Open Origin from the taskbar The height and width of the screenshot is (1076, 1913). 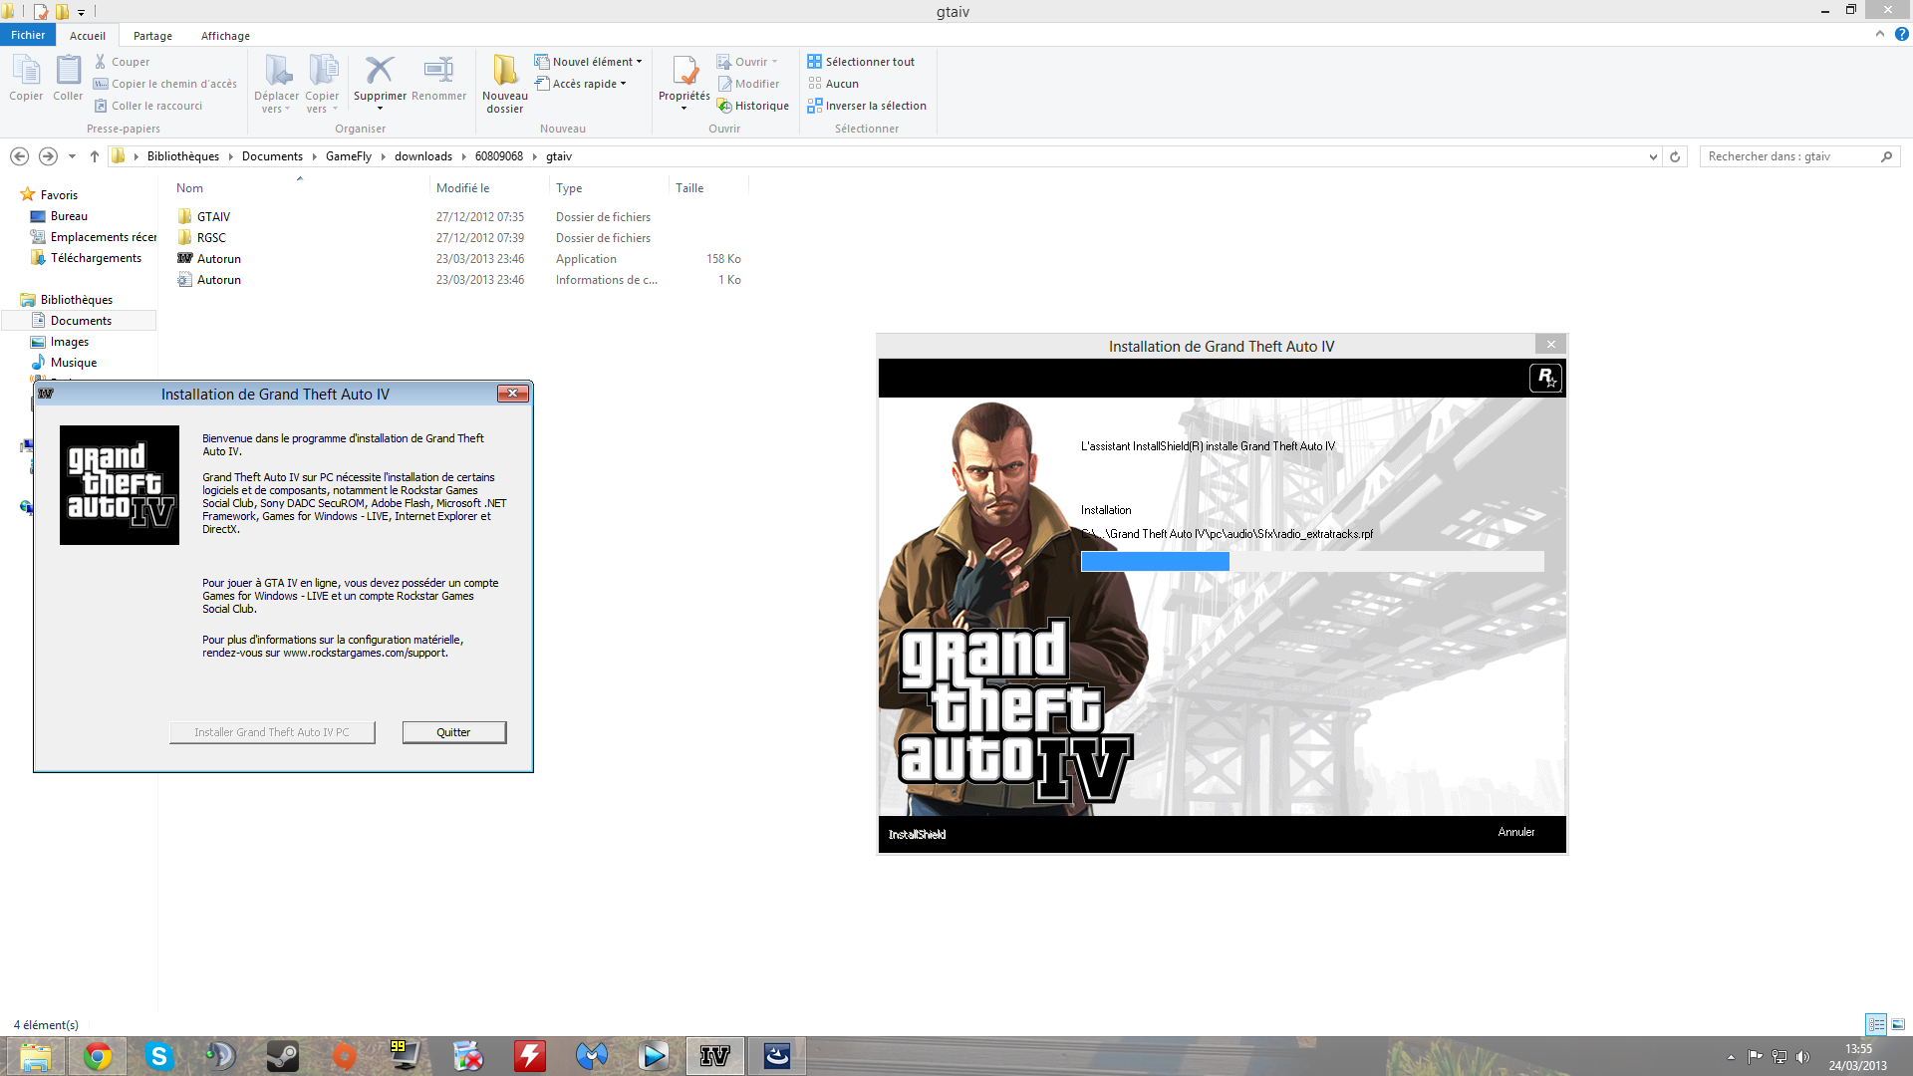(x=345, y=1056)
